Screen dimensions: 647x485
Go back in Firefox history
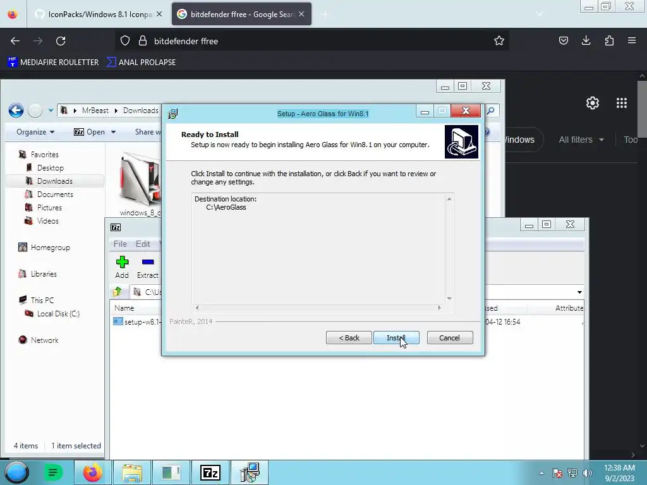15,41
